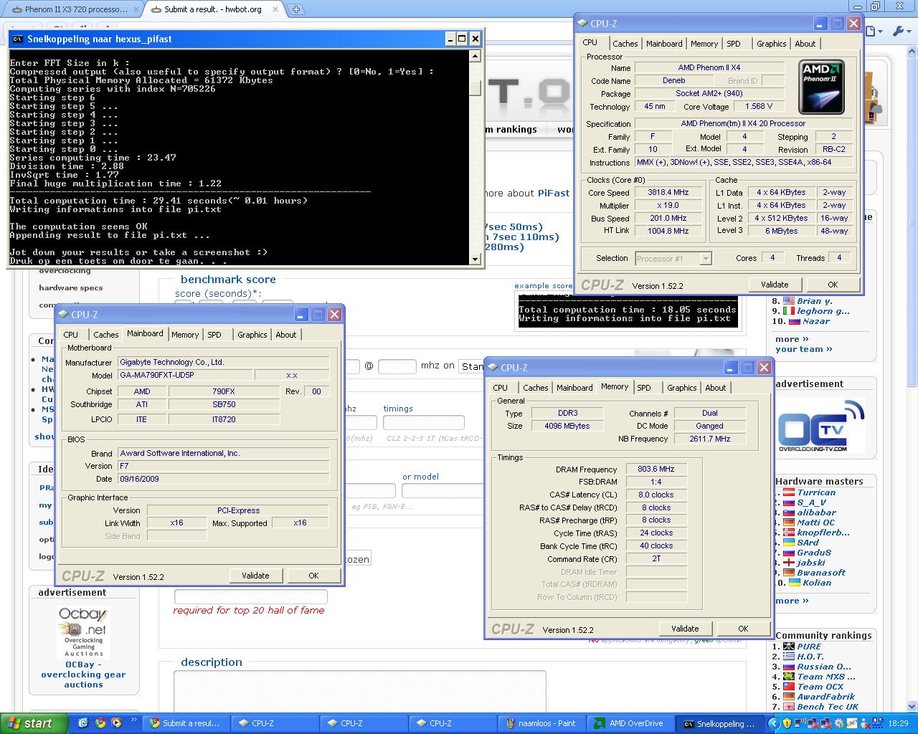Click Validate in CPU-Z Motherboard window
918x734 pixels.
[x=255, y=576]
